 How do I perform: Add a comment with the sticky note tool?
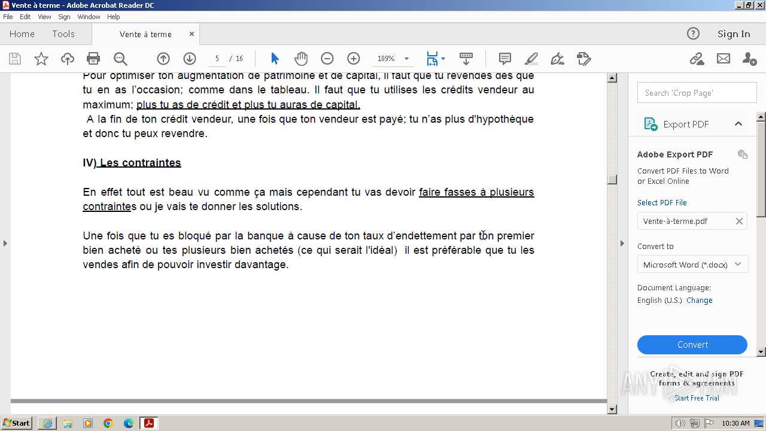click(x=505, y=59)
